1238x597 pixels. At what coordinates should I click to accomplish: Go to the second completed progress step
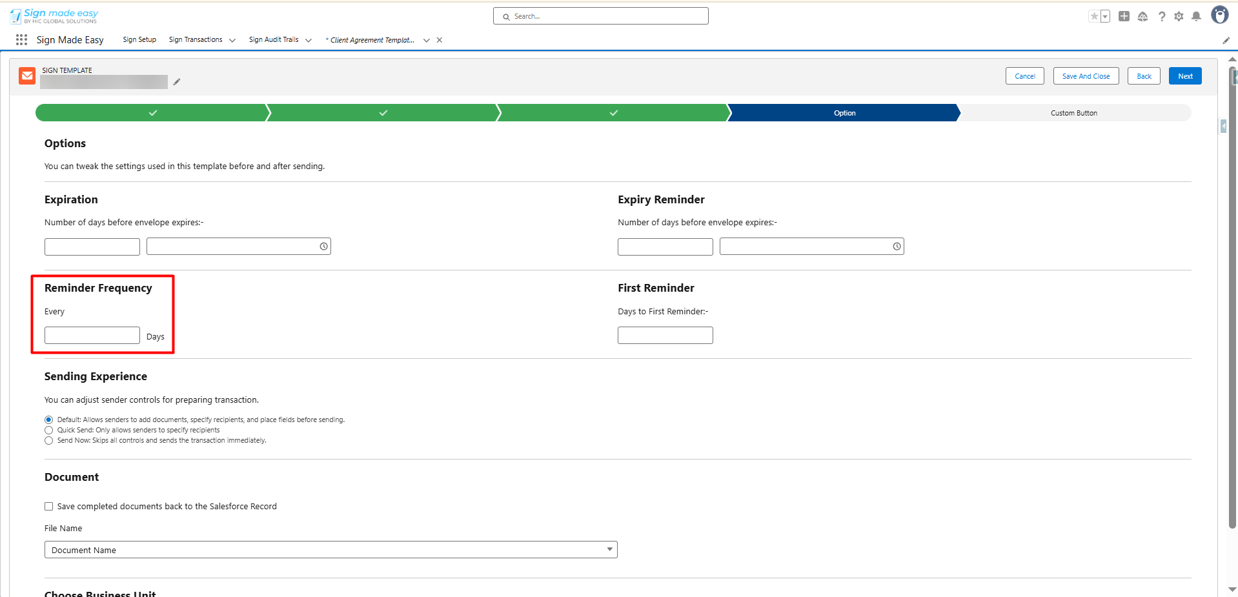click(x=383, y=113)
